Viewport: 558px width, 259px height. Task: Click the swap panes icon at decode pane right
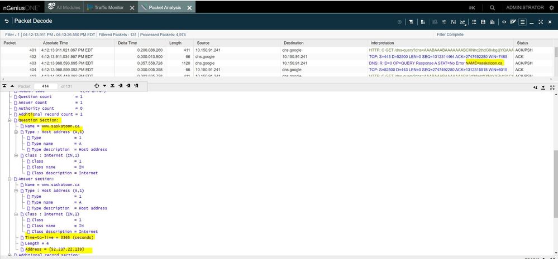pyautogui.click(x=535, y=87)
